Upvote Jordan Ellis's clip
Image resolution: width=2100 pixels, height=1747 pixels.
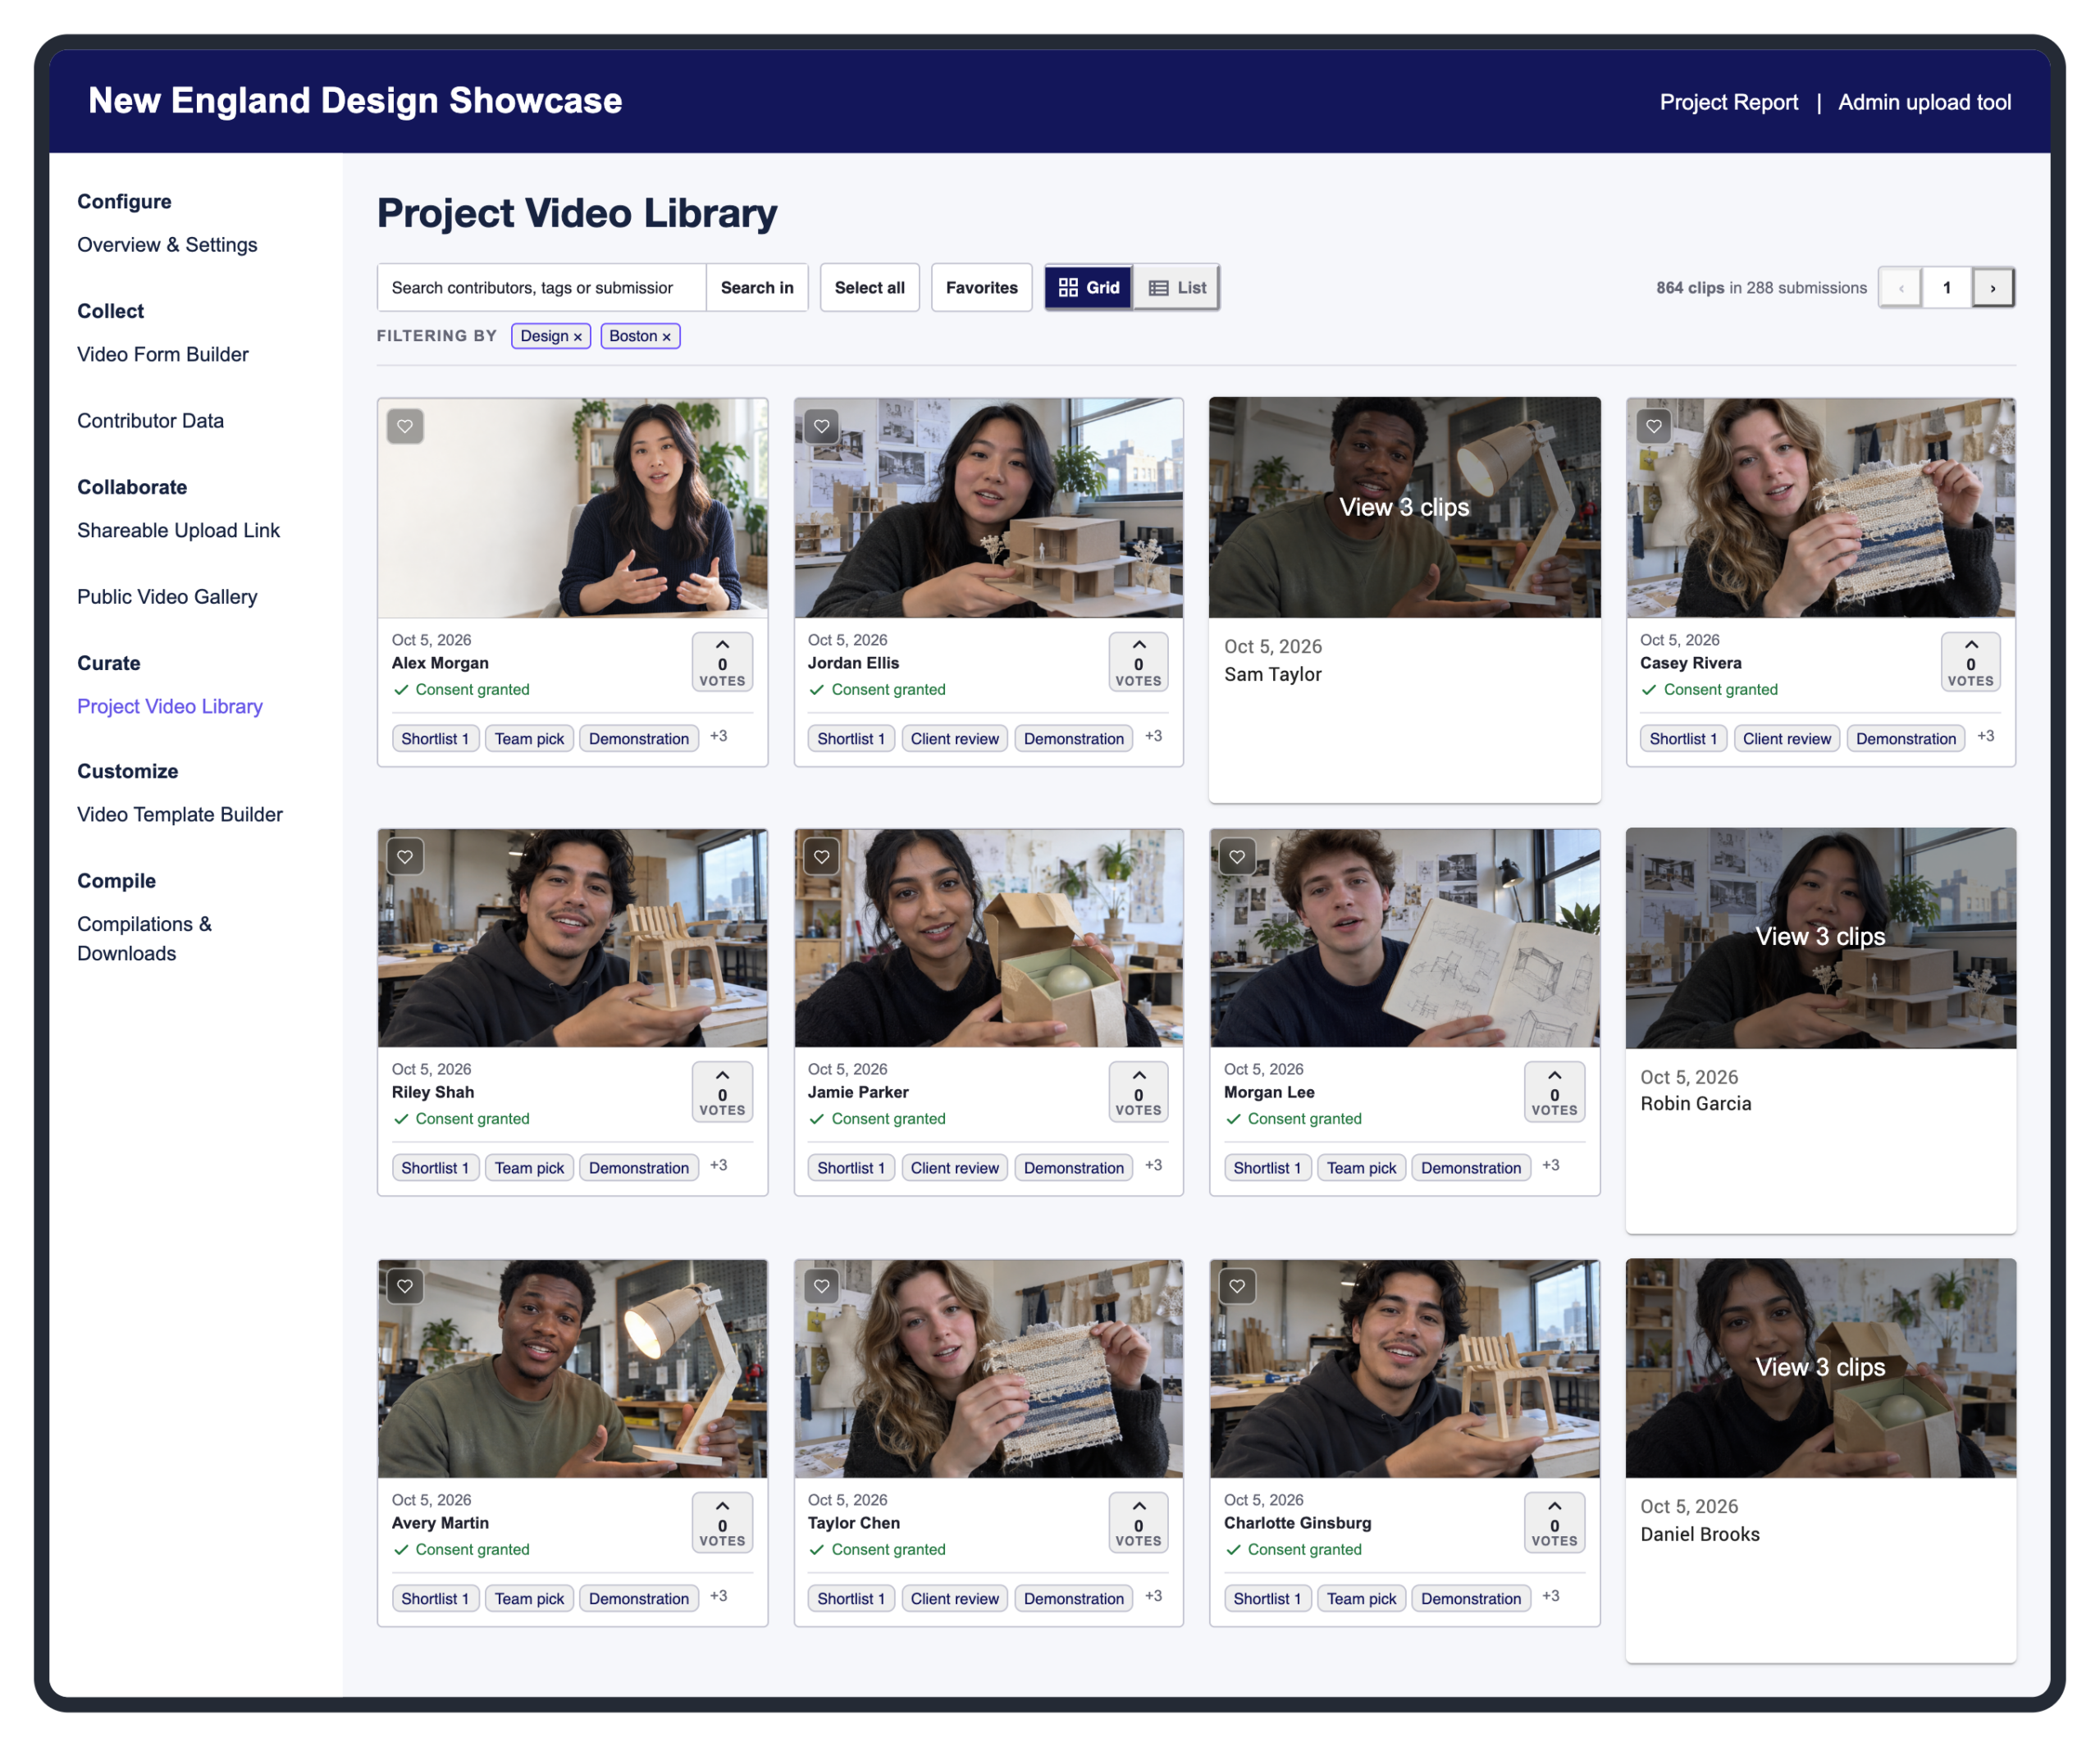point(1138,661)
